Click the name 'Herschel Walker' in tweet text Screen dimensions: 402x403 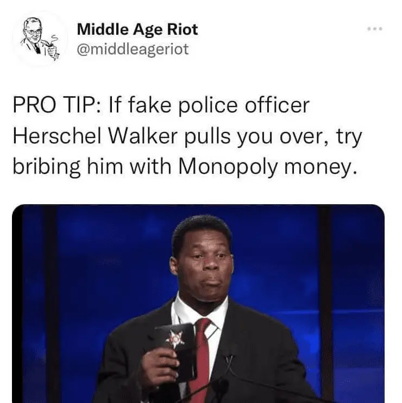96,136
